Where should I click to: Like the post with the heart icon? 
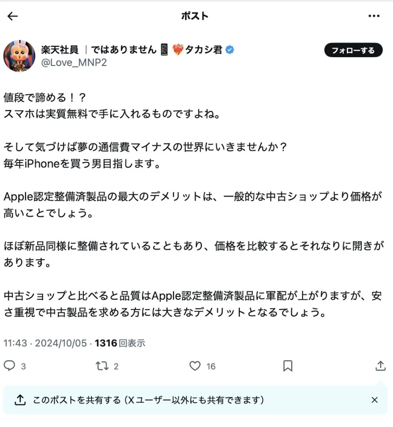pyautogui.click(x=195, y=366)
